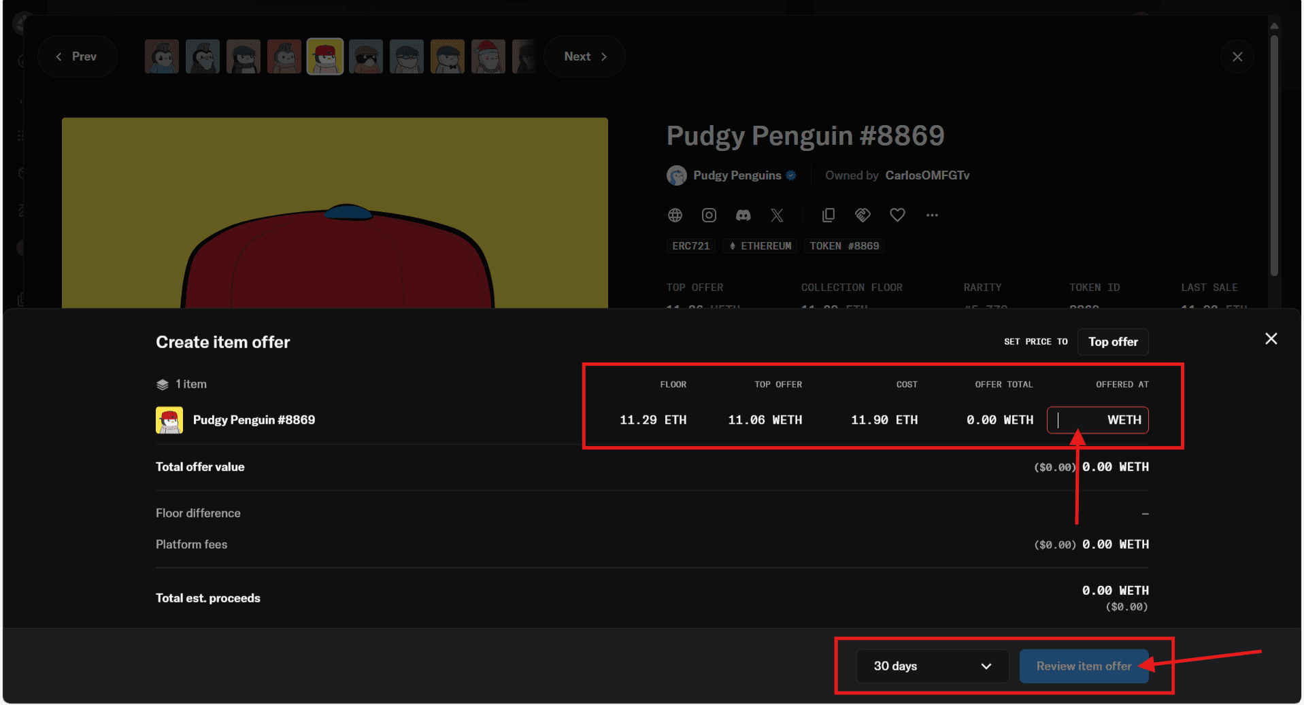Image resolution: width=1304 pixels, height=705 pixels.
Task: Go to the previous item with Prev
Action: click(77, 56)
